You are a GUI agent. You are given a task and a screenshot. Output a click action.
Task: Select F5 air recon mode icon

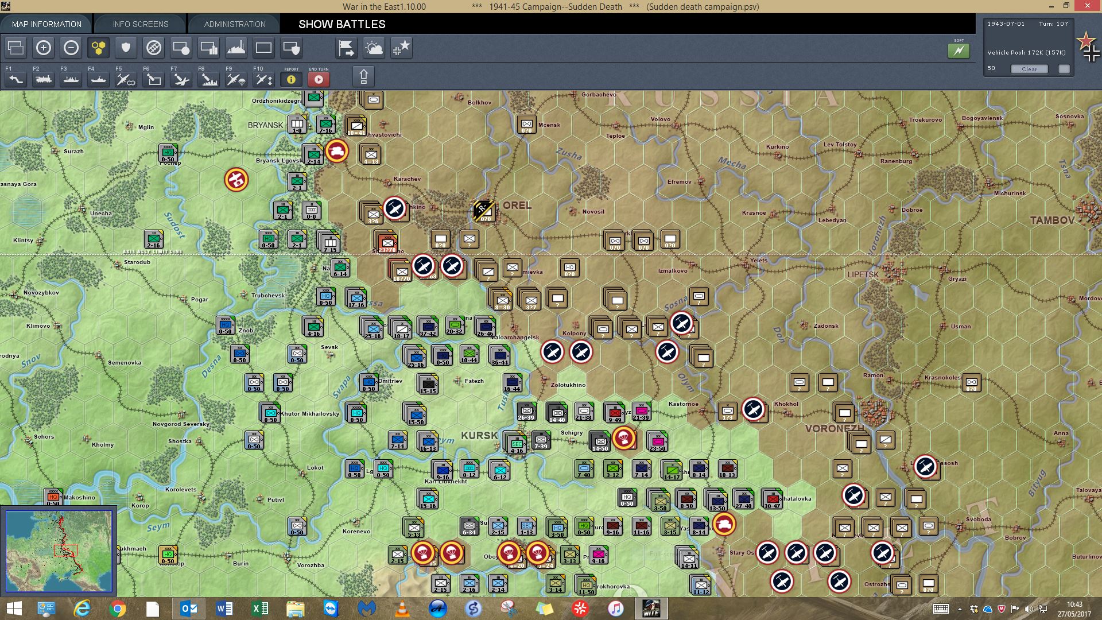[126, 79]
